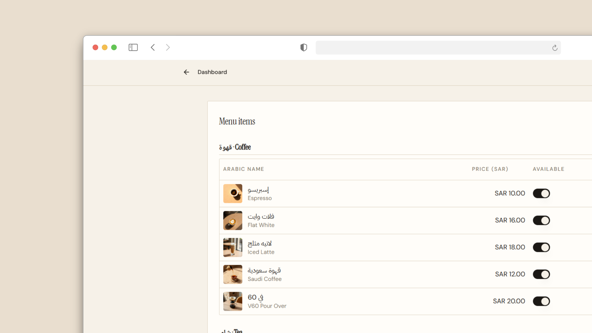The image size is (592, 333).
Task: Toggle the browser sidebar icon
Action: pos(133,47)
